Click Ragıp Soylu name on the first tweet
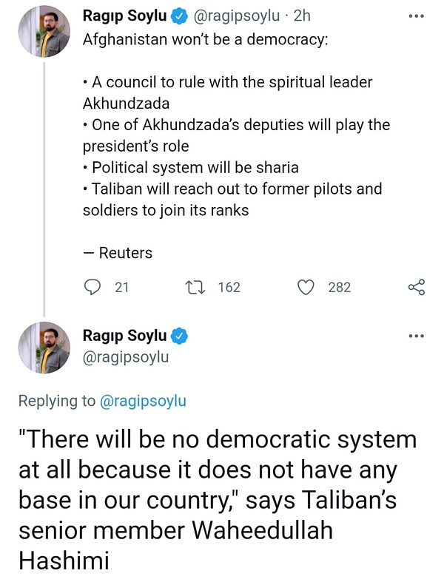444x582 pixels. pyautogui.click(x=124, y=15)
